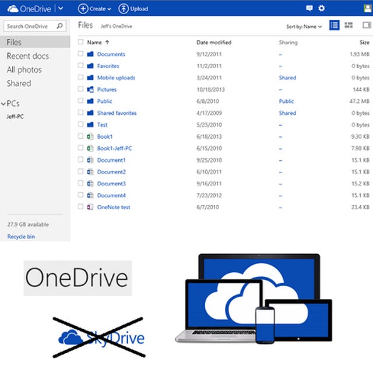Click into the Search OneDrive field

[35, 26]
